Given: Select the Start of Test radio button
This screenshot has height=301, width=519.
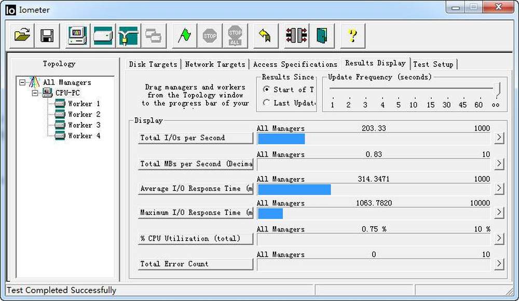Looking at the screenshot, I should tap(266, 89).
